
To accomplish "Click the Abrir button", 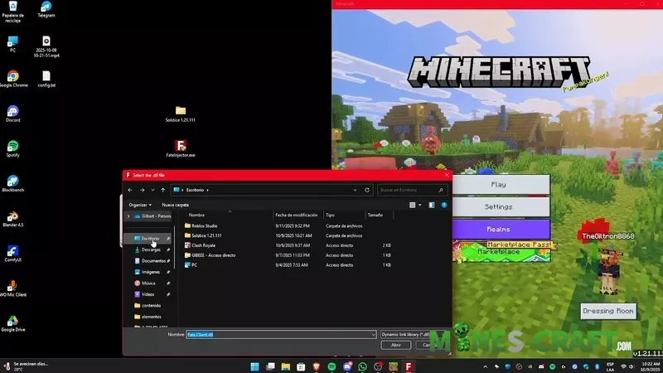I will click(396, 345).
